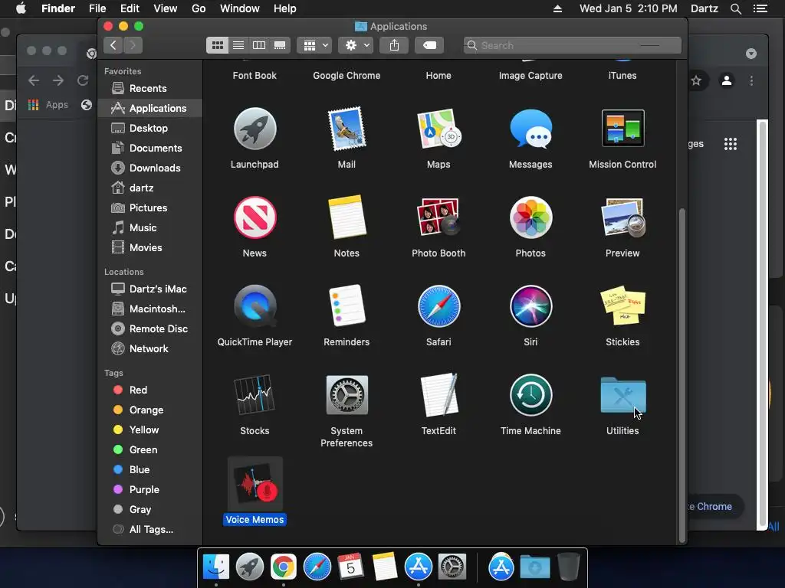The image size is (785, 588).
Task: Select the Siri app icon
Action: 530,306
